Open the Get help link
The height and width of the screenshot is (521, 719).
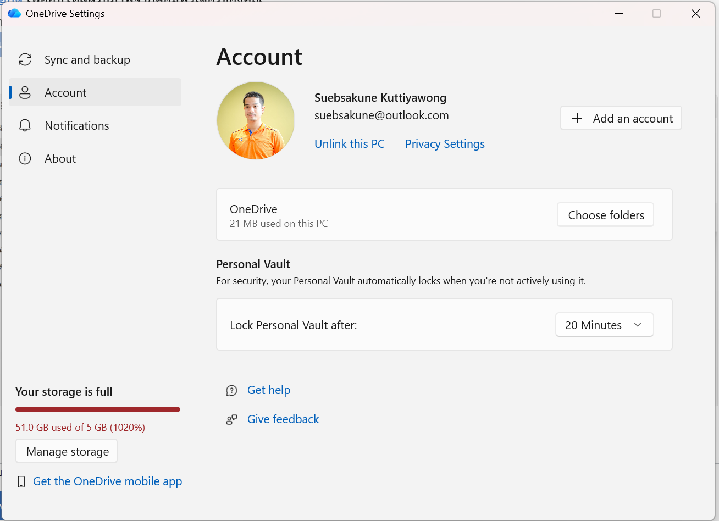tap(269, 390)
